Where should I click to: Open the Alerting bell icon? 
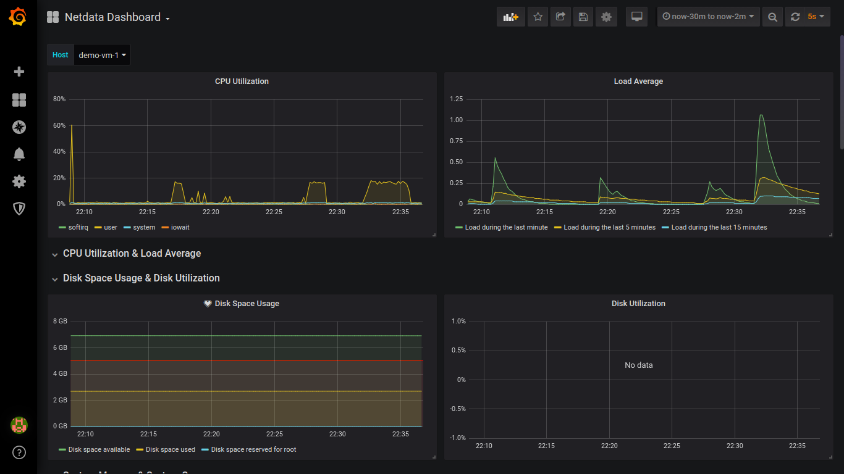19,154
